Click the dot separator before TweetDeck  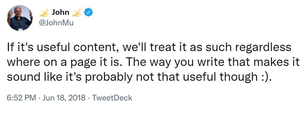click(x=89, y=98)
